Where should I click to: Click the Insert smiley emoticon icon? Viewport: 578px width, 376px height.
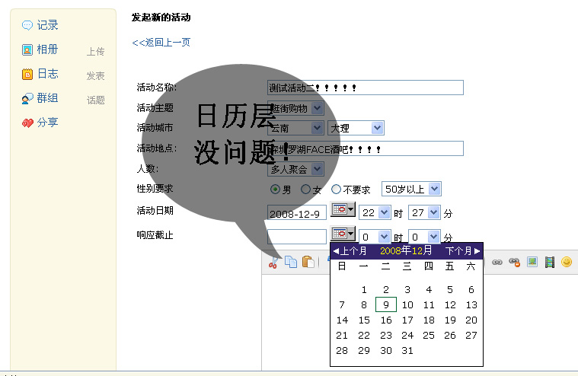tap(567, 262)
